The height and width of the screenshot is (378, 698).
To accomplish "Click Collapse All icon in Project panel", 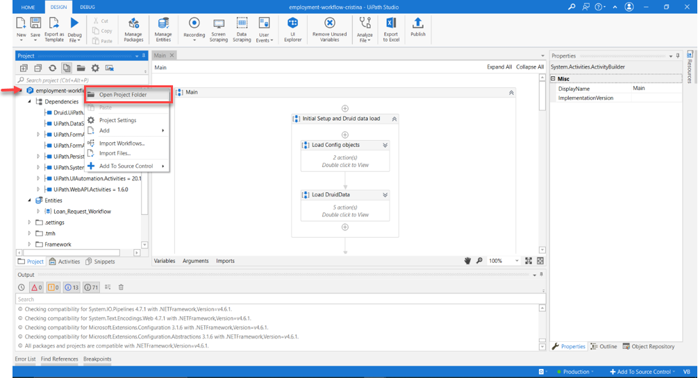I will click(x=38, y=68).
